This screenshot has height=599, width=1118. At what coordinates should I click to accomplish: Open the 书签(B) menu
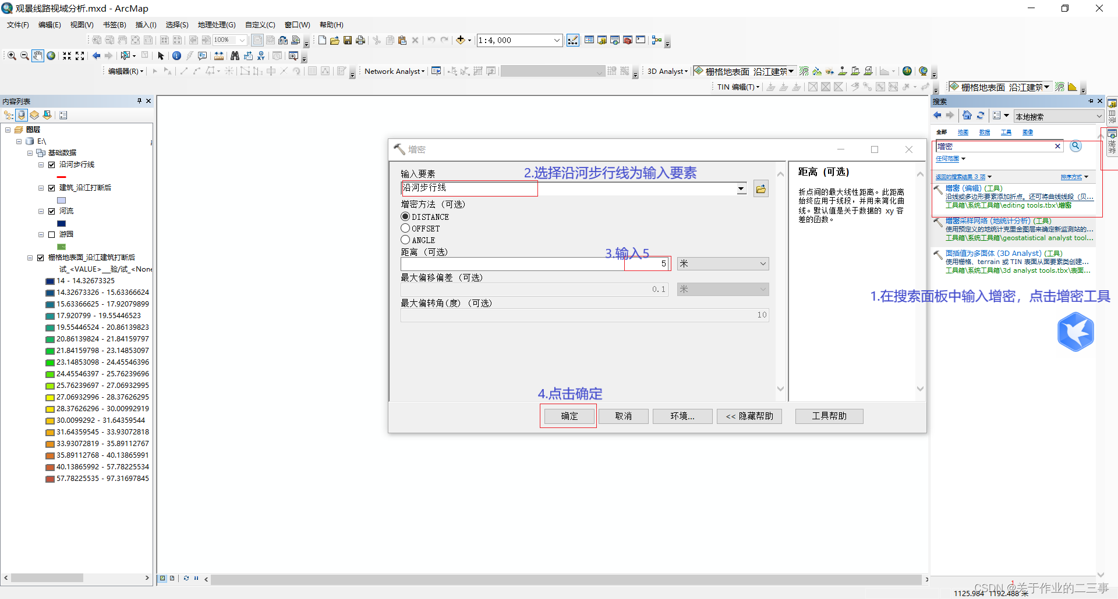coord(114,24)
